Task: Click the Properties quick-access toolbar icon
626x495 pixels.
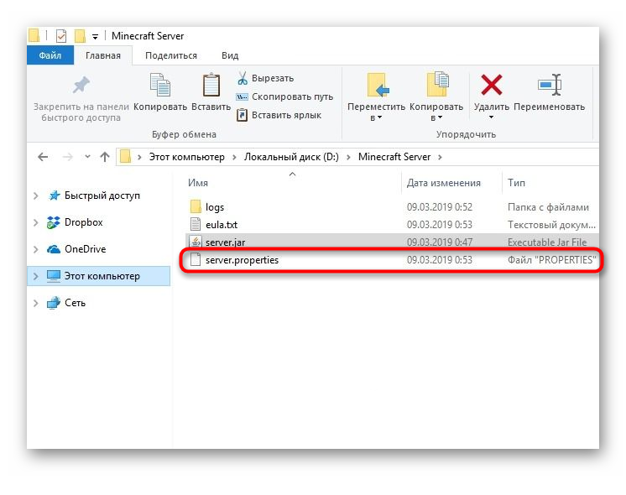Action: pyautogui.click(x=61, y=36)
